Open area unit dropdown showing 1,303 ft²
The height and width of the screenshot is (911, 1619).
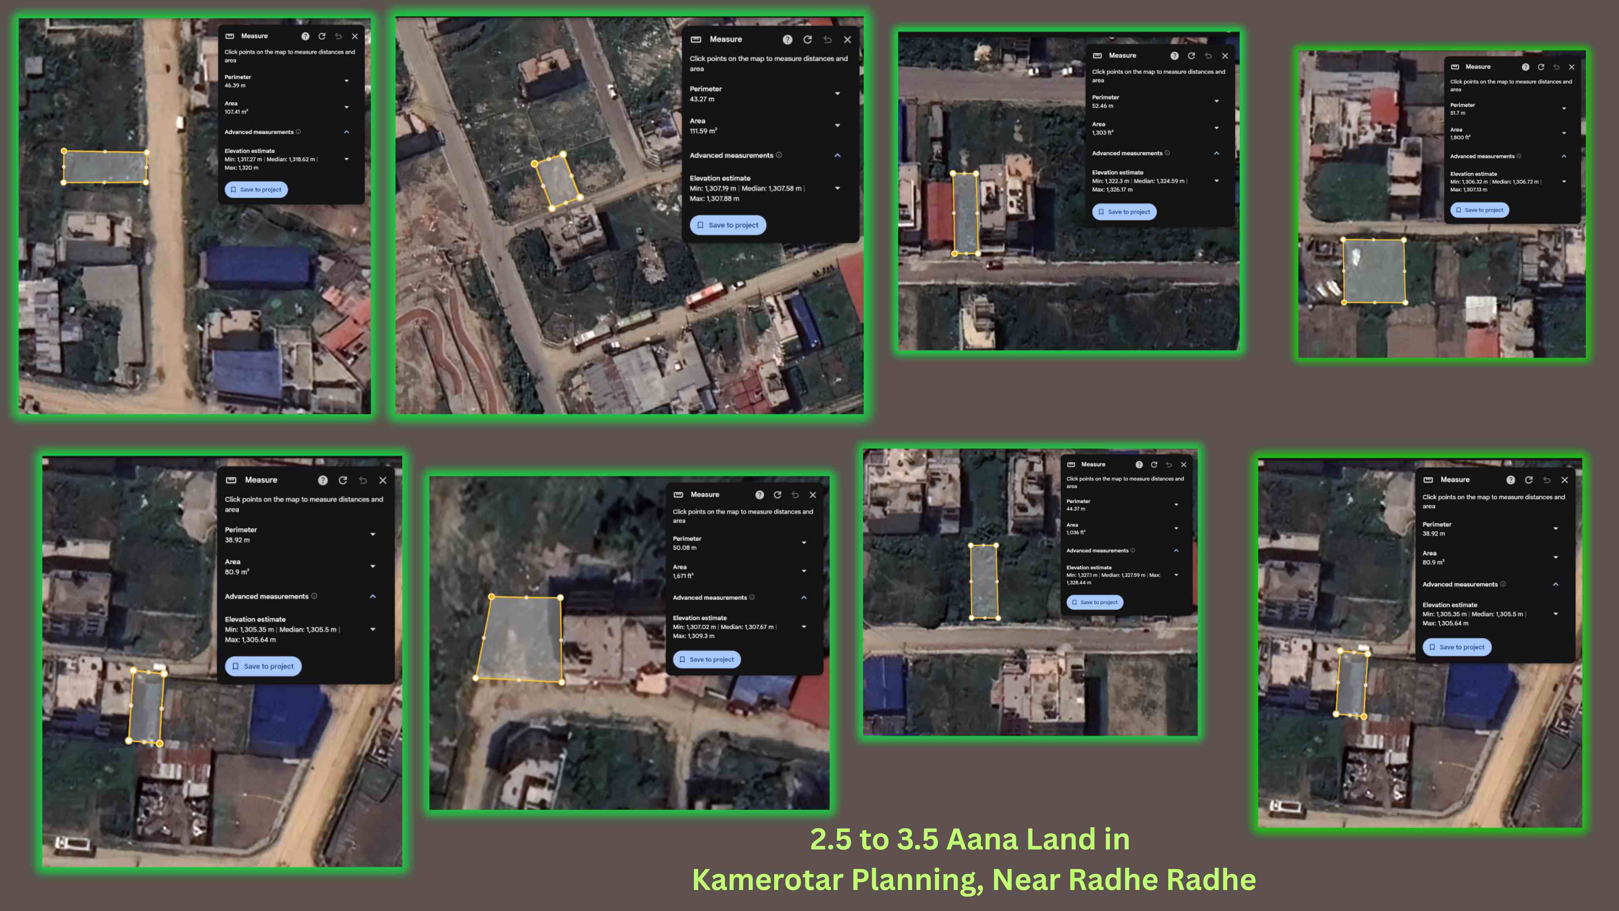[1217, 128]
